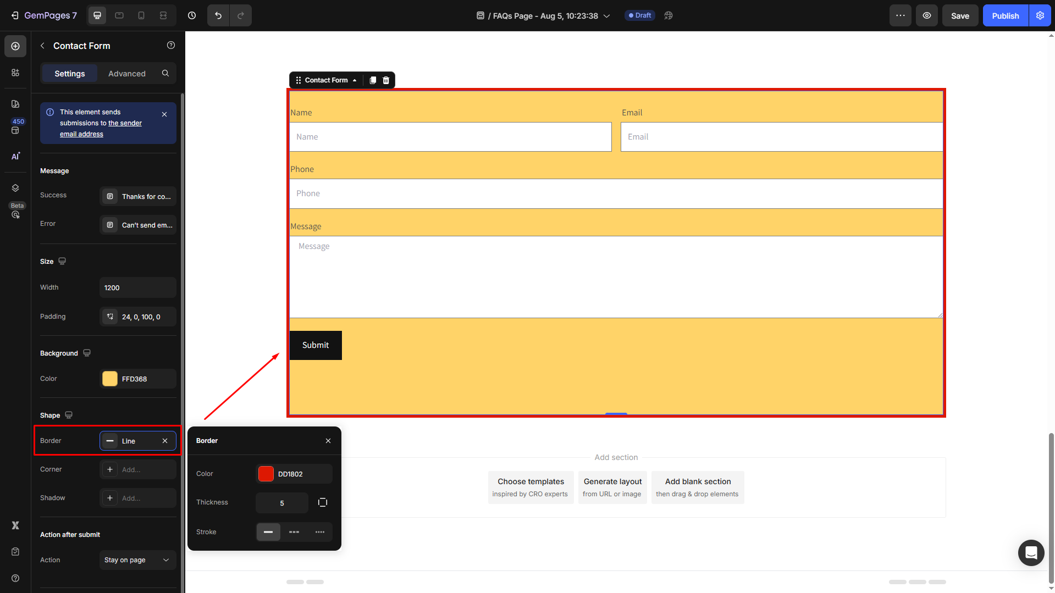Expand the FAQs Page title dropdown
Image resolution: width=1055 pixels, height=593 pixels.
click(607, 16)
